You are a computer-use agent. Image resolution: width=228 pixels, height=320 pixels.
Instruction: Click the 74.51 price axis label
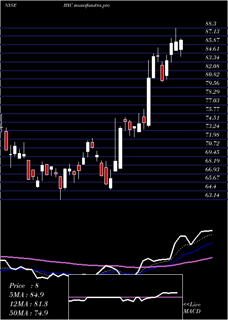(213, 117)
